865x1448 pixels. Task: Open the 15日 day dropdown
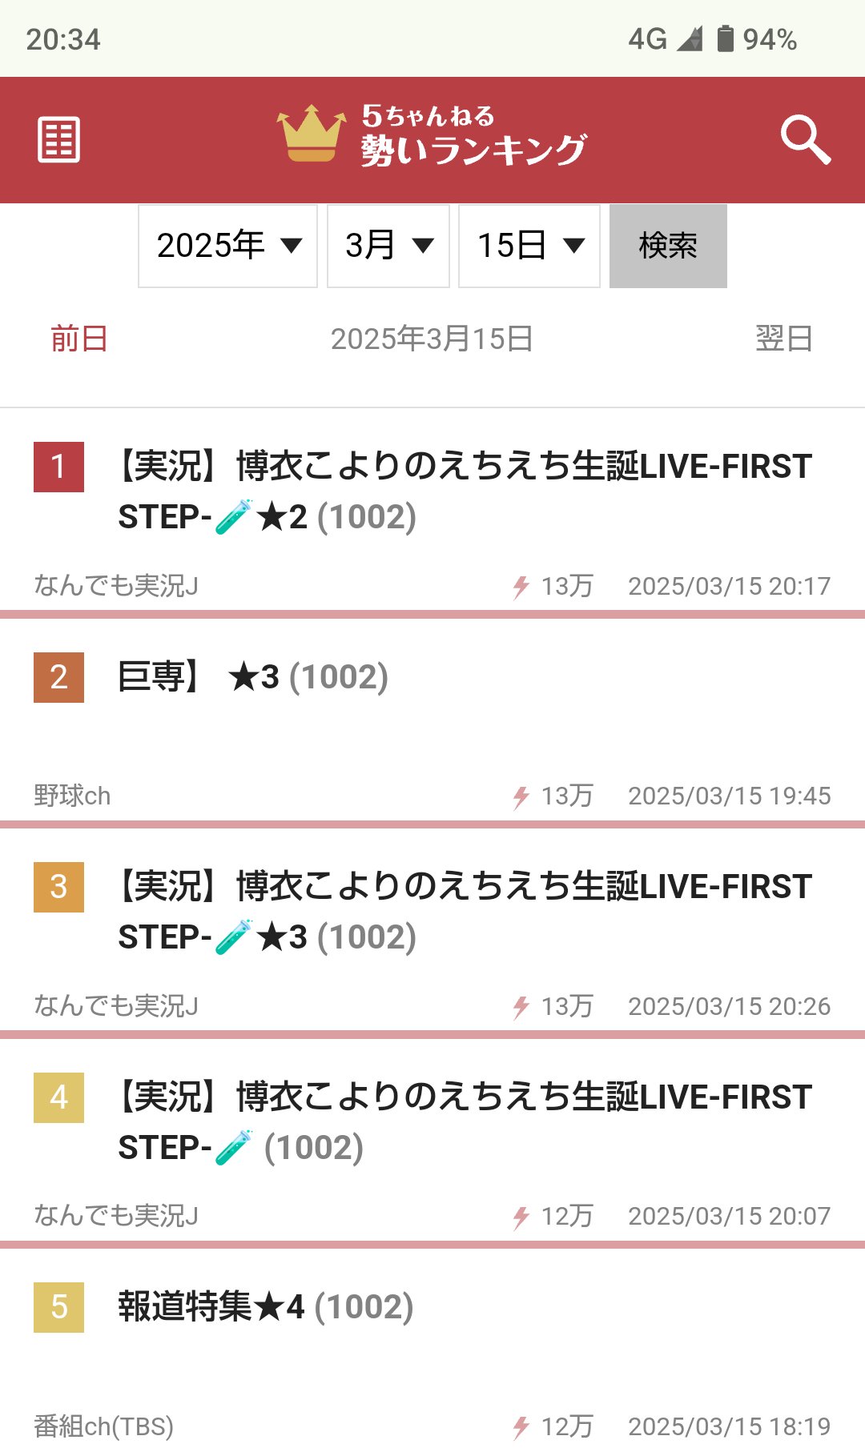529,246
